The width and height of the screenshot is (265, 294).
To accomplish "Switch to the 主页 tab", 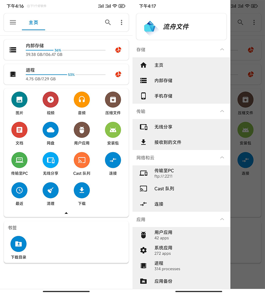I will [33, 22].
